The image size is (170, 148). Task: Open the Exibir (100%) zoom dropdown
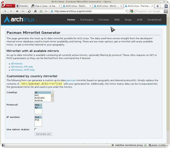pos(158,145)
